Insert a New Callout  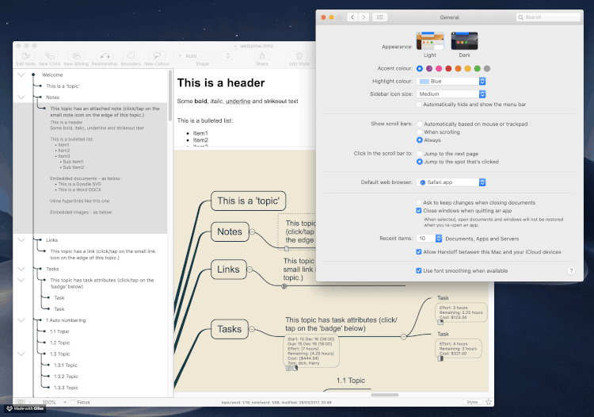coord(157,59)
